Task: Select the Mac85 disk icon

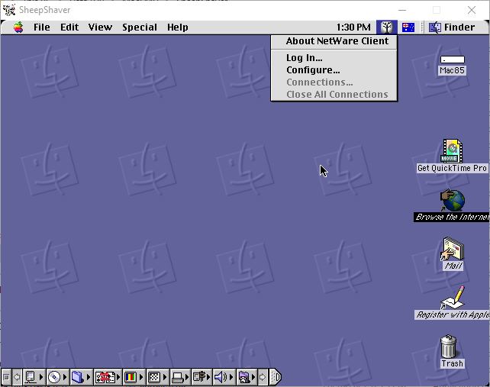Action: point(452,60)
